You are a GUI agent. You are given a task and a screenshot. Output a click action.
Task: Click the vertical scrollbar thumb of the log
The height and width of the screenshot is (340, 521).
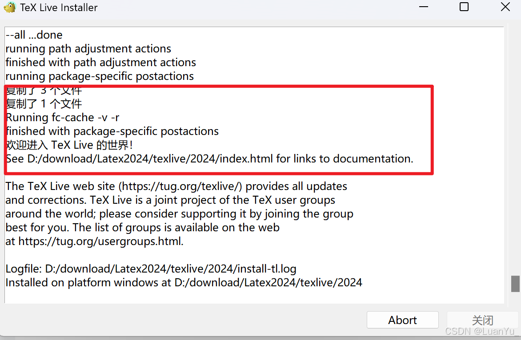515,284
